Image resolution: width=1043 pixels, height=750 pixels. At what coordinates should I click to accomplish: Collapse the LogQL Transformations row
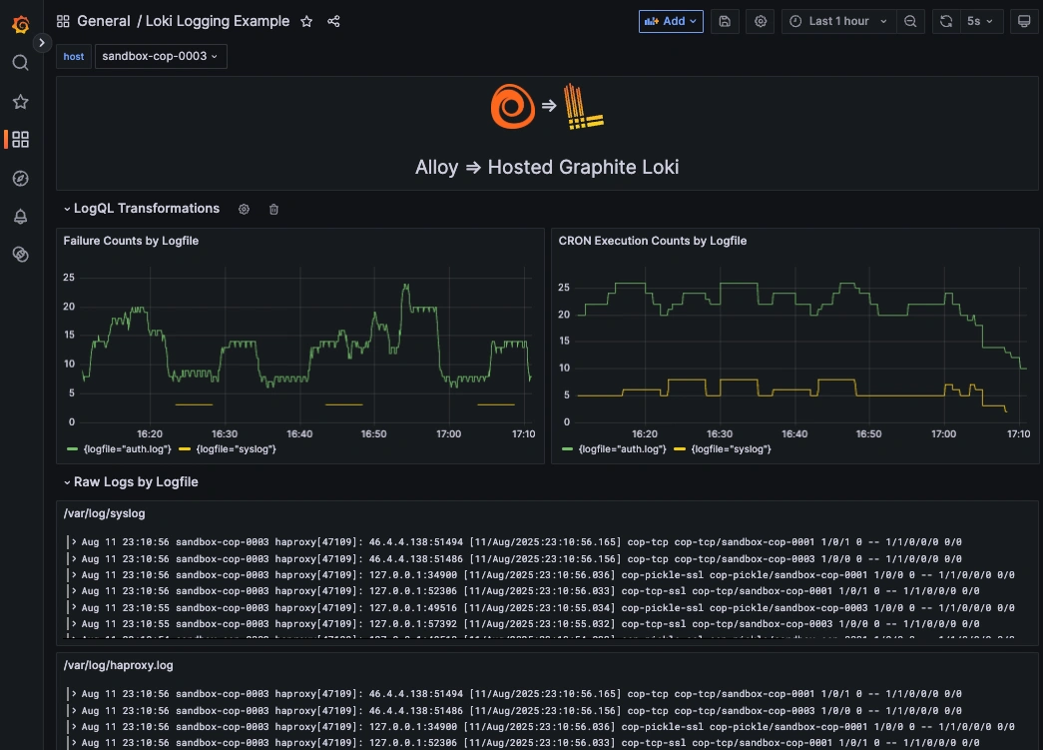pyautogui.click(x=67, y=209)
